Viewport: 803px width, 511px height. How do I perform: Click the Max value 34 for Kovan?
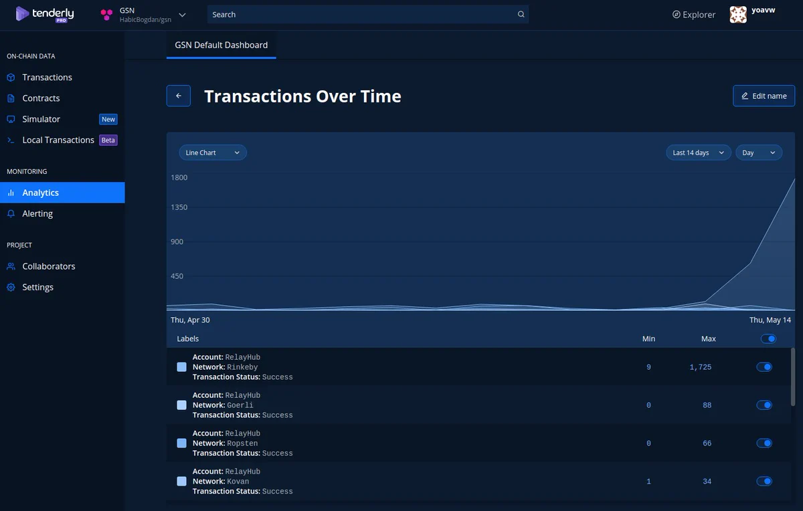coord(707,482)
